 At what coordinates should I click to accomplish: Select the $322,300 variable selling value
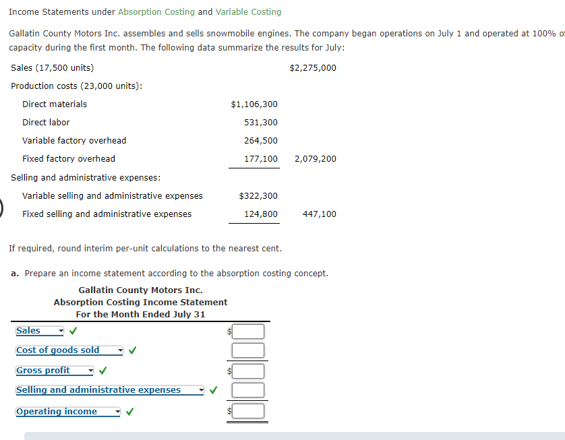point(258,196)
